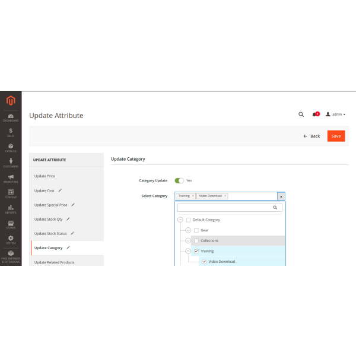Collapse the Select Category dropdown arrow
This screenshot has width=356, height=356.
click(x=281, y=196)
